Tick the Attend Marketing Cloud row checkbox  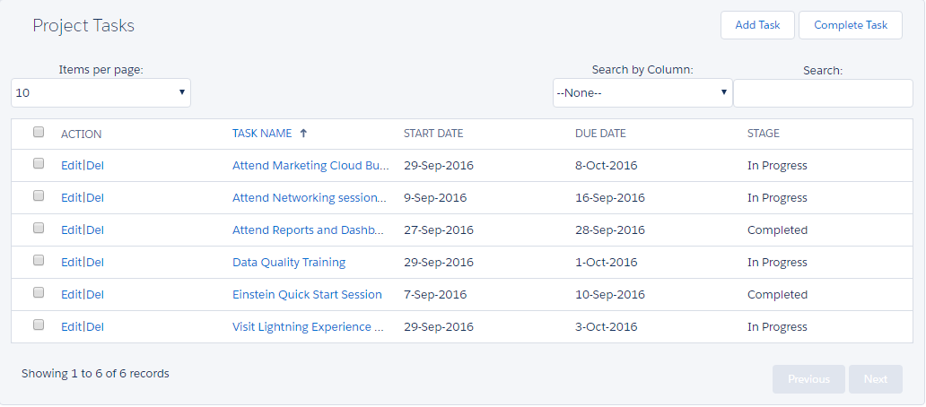click(39, 164)
